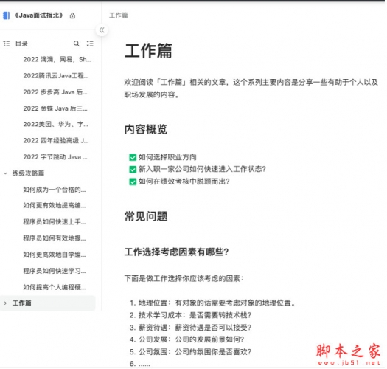Viewport: 387px width, 369px height.
Task: Open the search icon in the 目录 header
Action: 77,44
